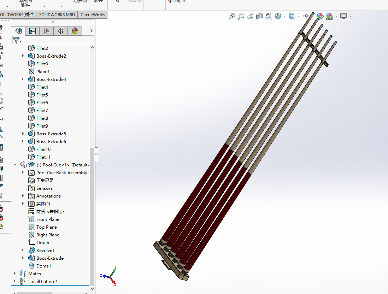This screenshot has width=388, height=294.
Task: Click the Display Style cube icon
Action: click(x=292, y=16)
